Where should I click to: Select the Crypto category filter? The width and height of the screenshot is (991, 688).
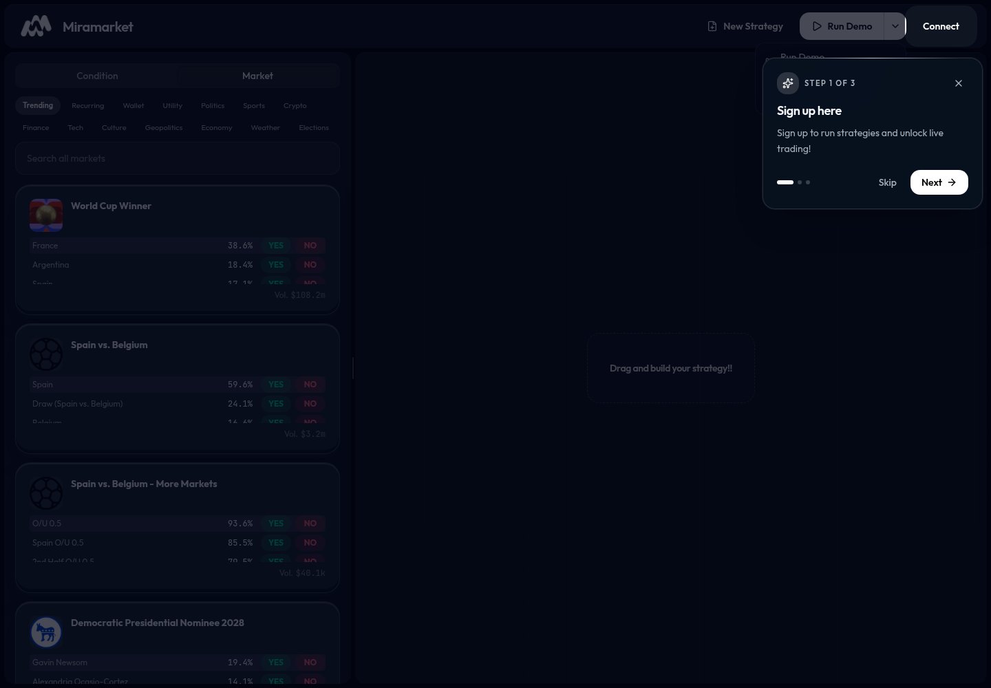point(295,105)
